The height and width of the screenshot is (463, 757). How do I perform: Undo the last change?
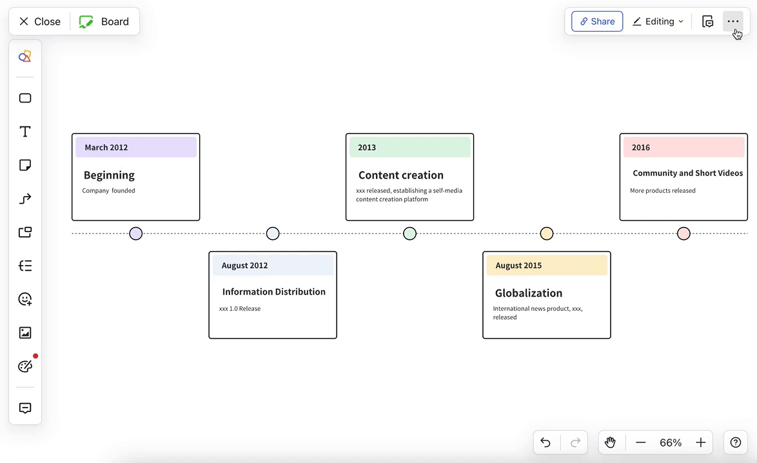point(545,442)
